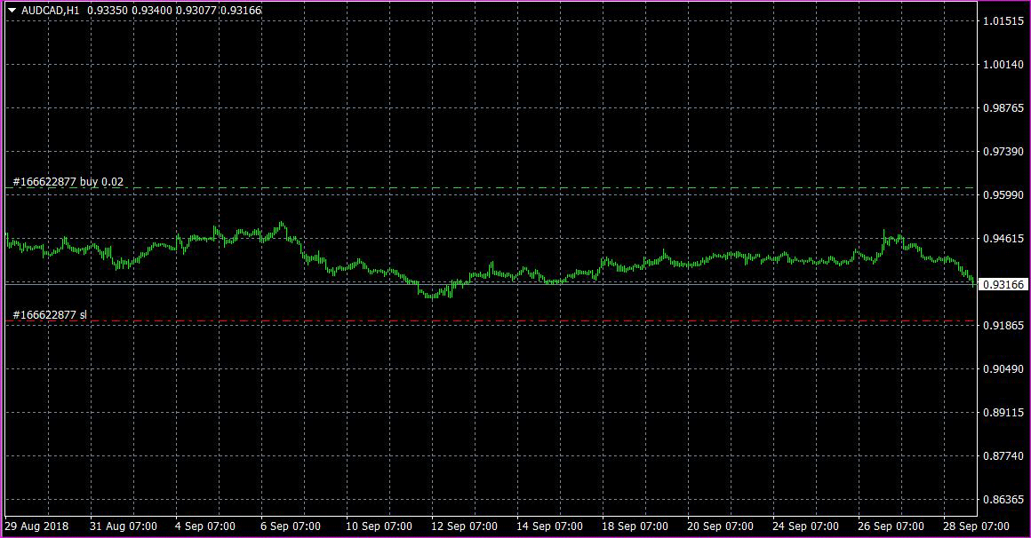Click the 24 Sep 07:00 time label
1031x538 pixels.
(x=806, y=526)
